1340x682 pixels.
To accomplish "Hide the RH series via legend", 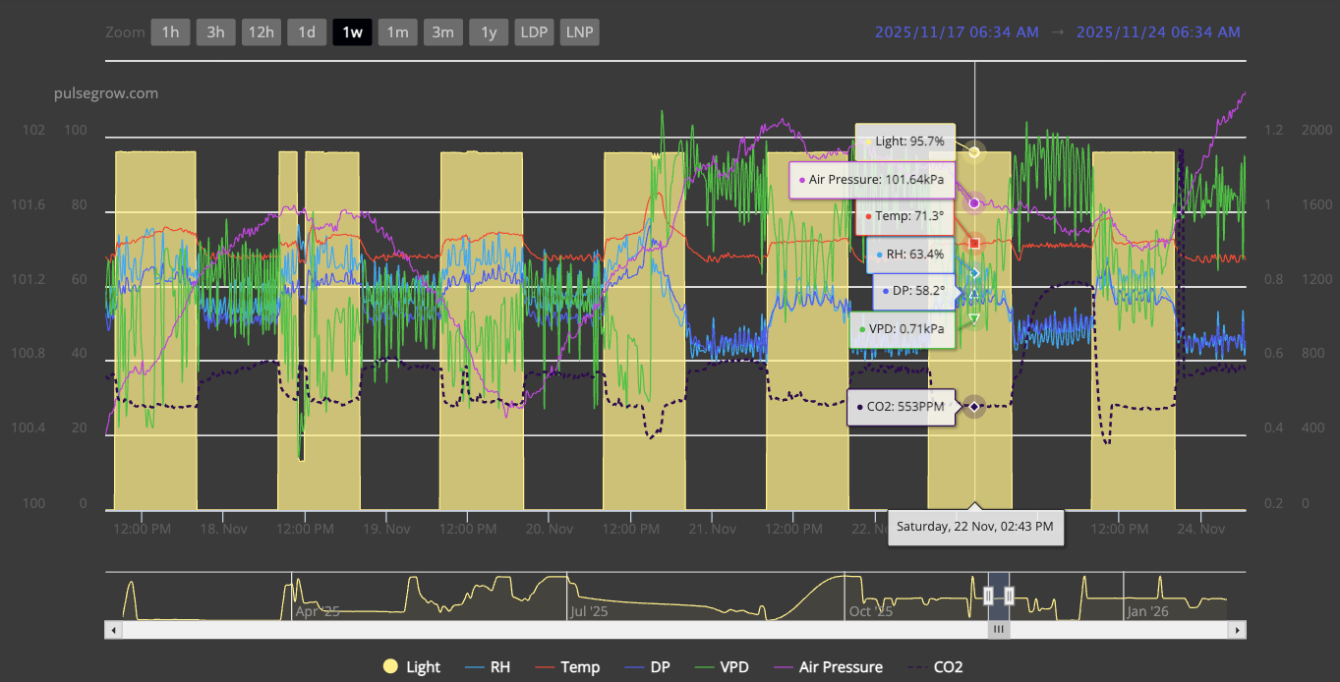I will [489, 667].
